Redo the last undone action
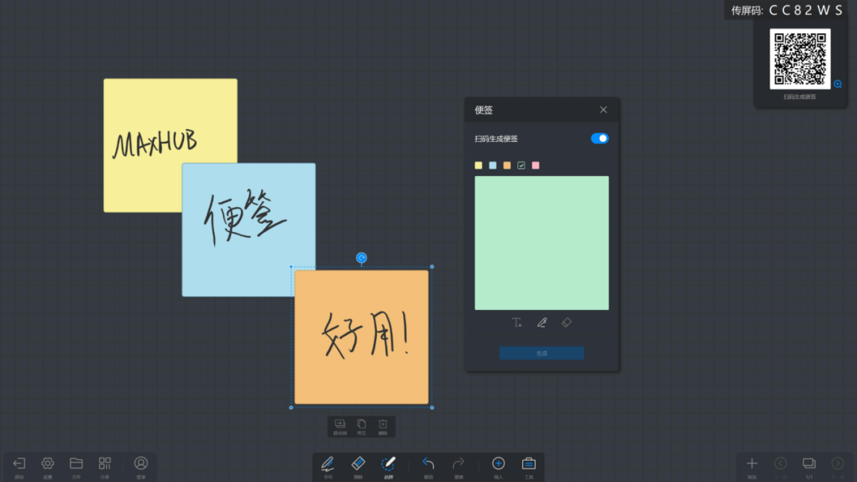 458,464
